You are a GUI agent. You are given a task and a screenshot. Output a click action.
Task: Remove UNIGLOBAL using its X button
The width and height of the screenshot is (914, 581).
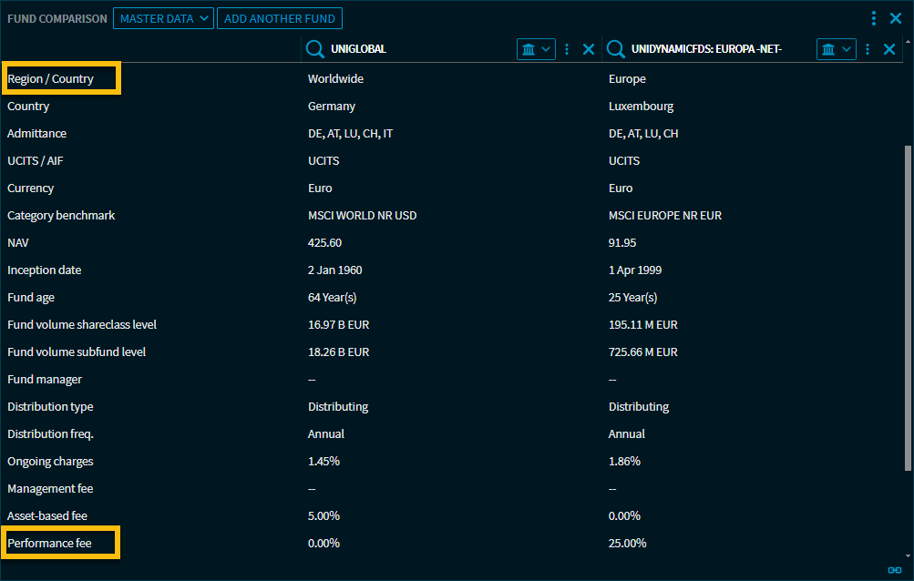(589, 48)
